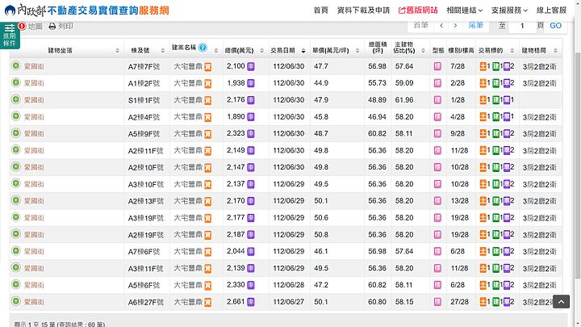Sort by 單價(萬元/坪) column
The image size is (581, 327).
point(357,50)
